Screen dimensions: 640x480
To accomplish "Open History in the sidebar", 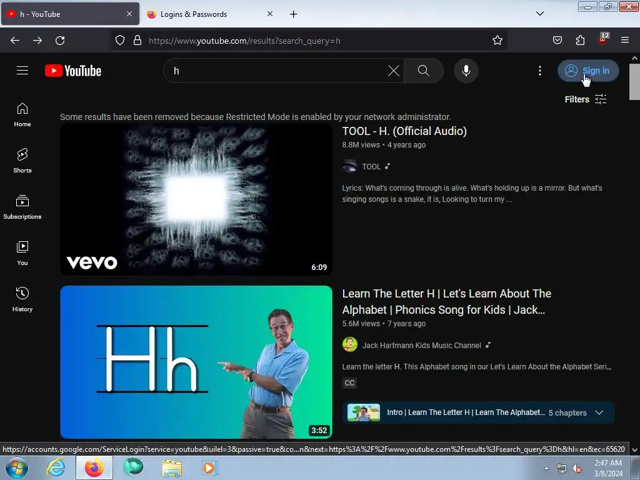I will 22,299.
